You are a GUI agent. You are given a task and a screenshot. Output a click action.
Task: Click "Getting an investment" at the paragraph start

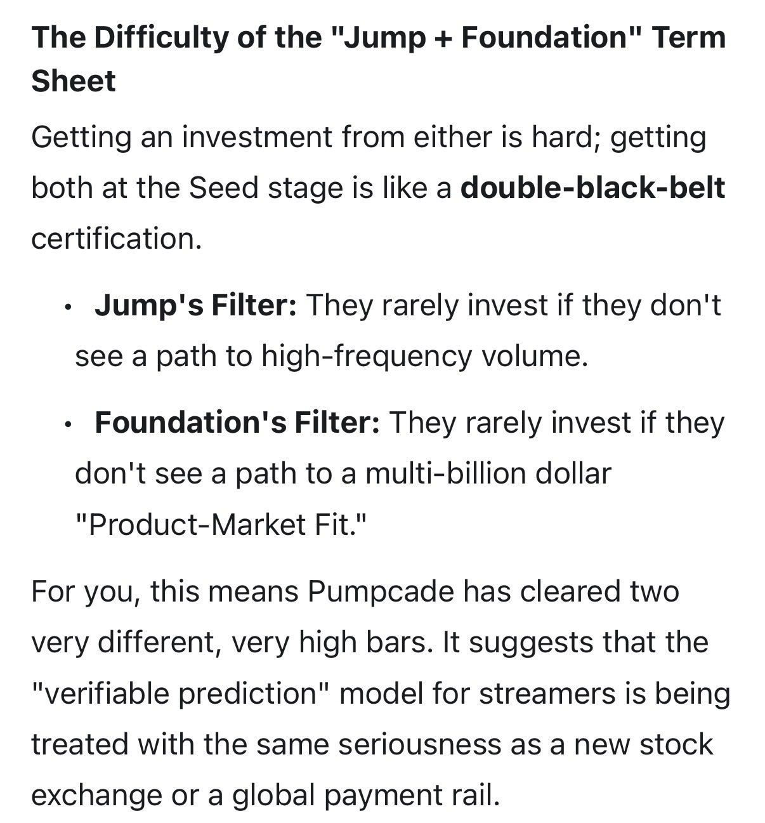coord(146,136)
